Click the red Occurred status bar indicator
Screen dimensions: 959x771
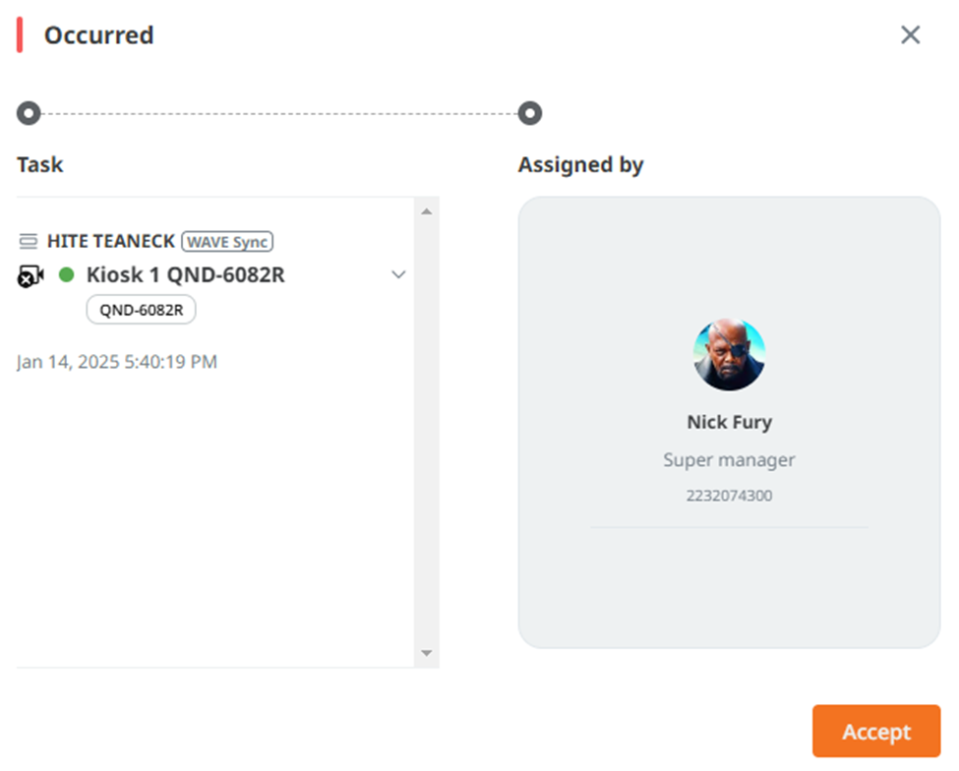[x=20, y=34]
